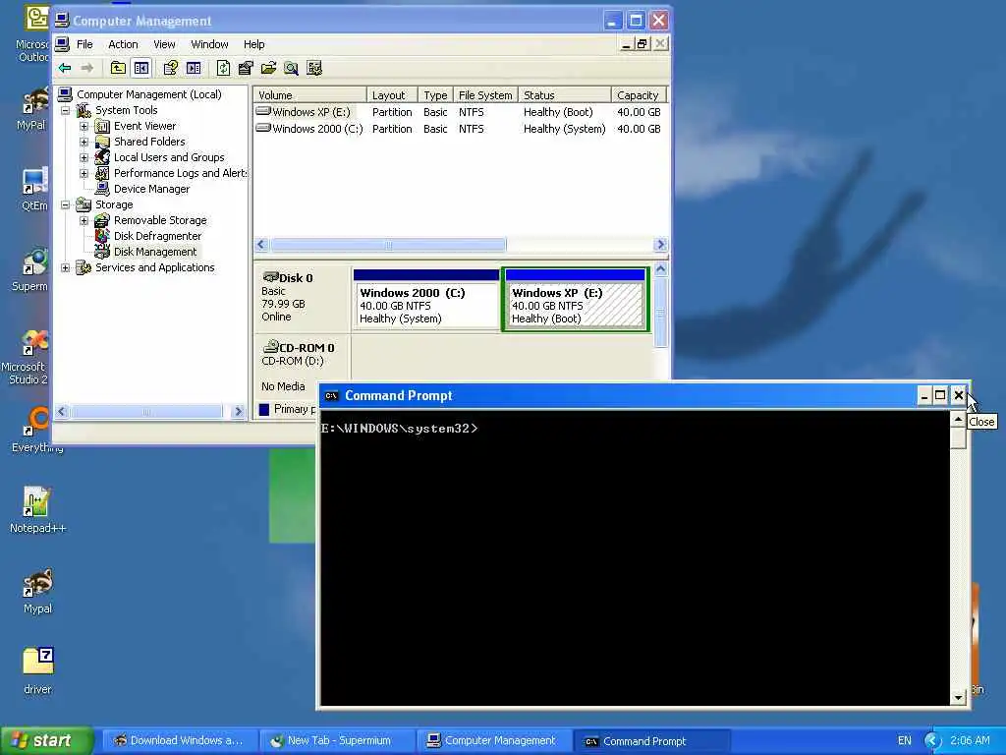Image resolution: width=1006 pixels, height=755 pixels.
Task: Click inside the Command Prompt console area
Action: click(636, 557)
